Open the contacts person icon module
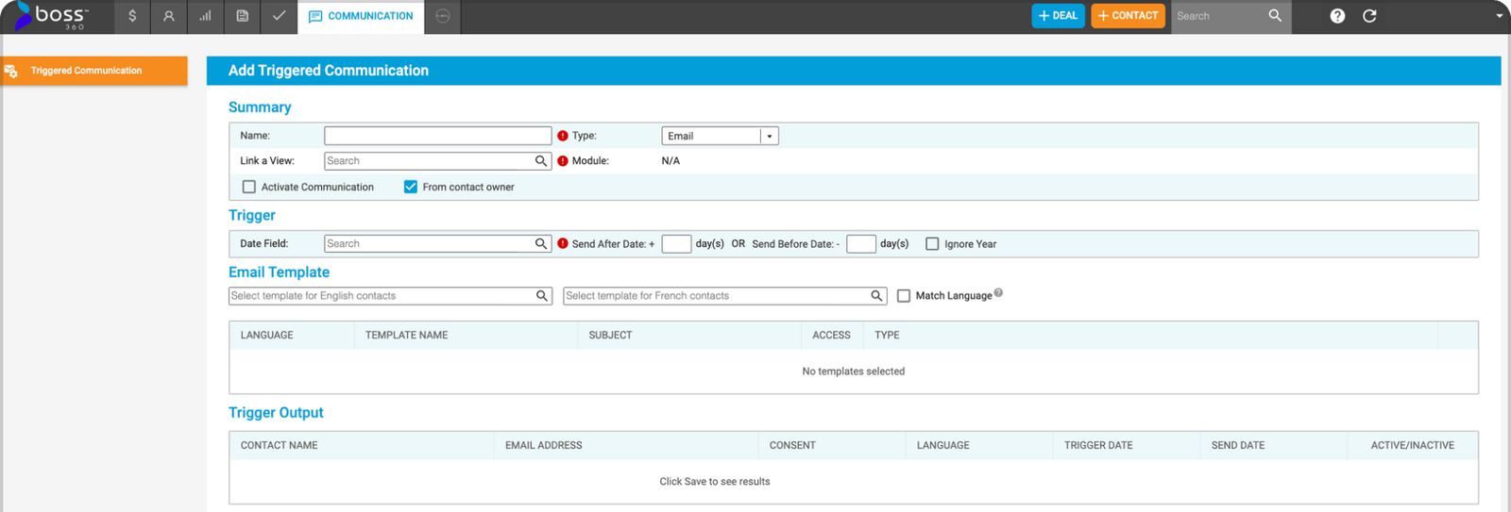The image size is (1511, 512). tap(169, 16)
